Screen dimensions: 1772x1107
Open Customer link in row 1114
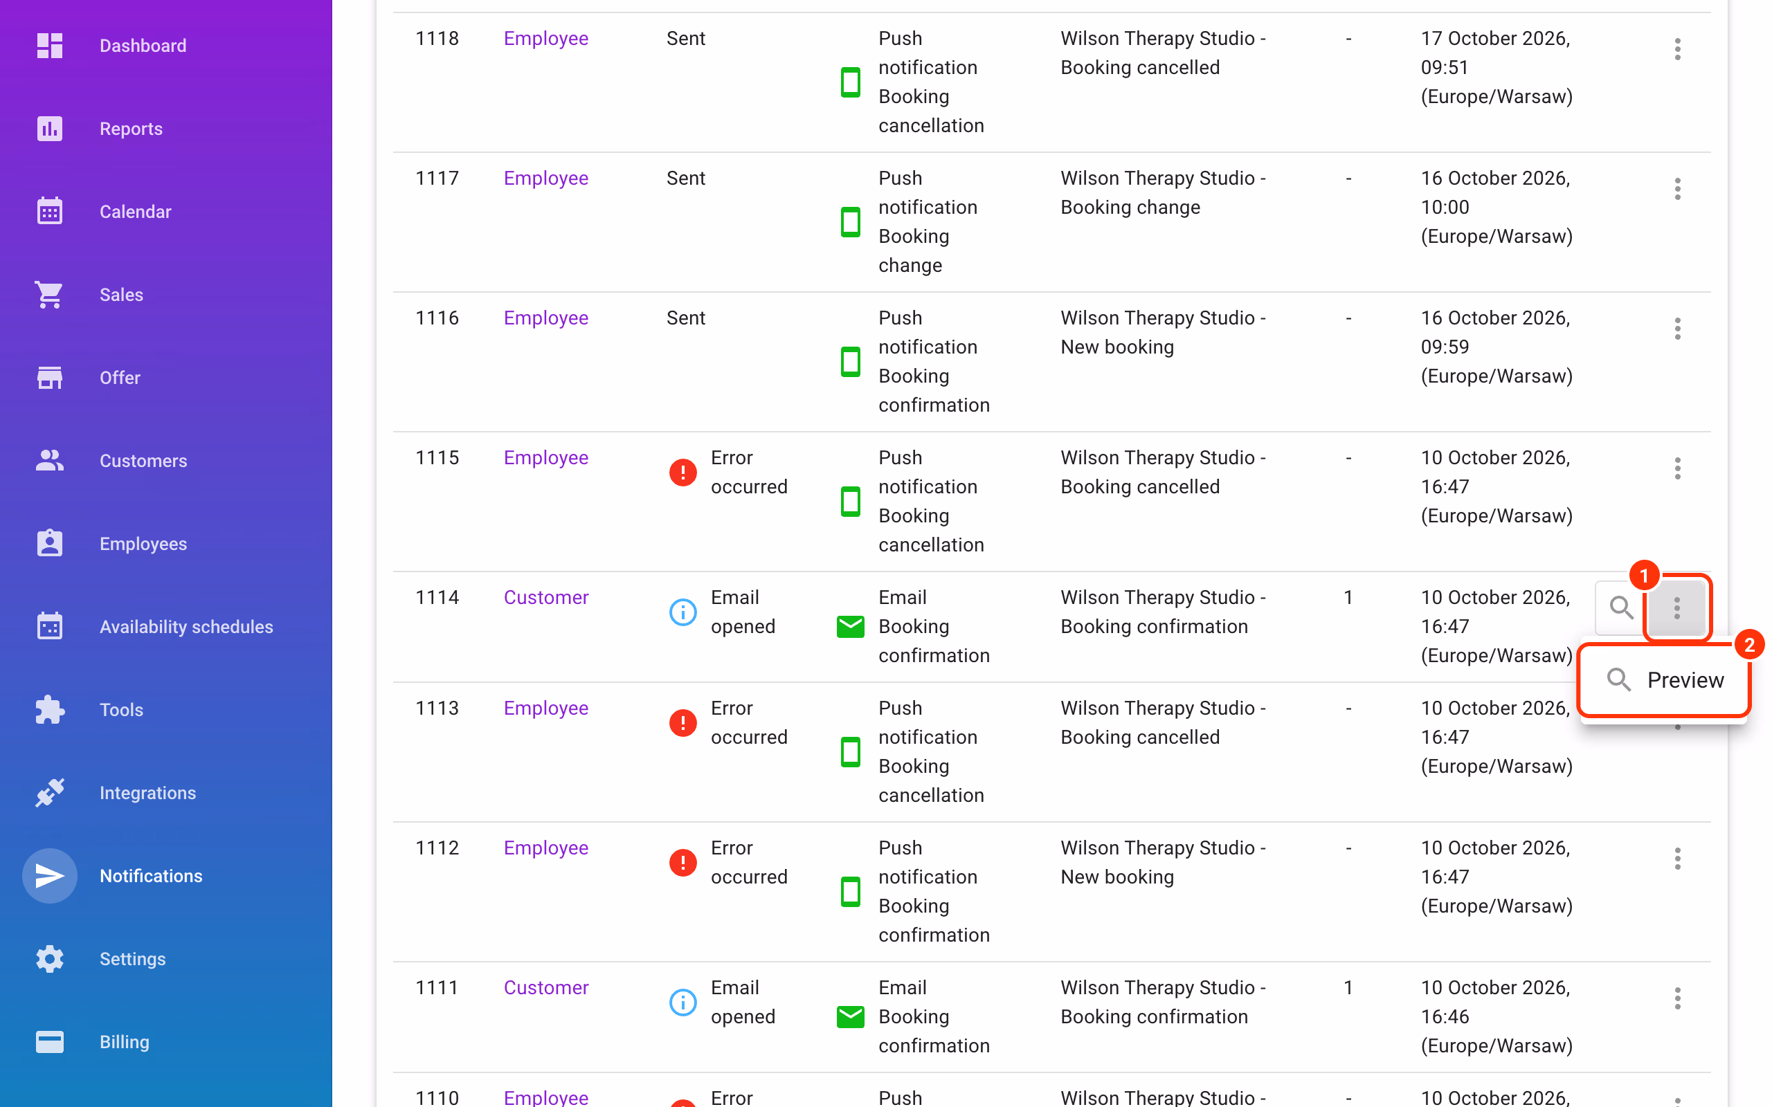pyautogui.click(x=545, y=597)
